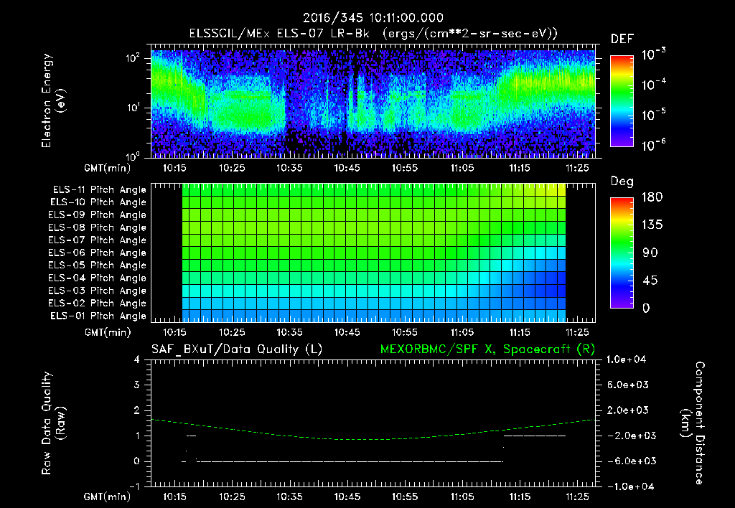735x508 pixels.
Task: Click 10:15 under the data quality plot
Action: [174, 497]
